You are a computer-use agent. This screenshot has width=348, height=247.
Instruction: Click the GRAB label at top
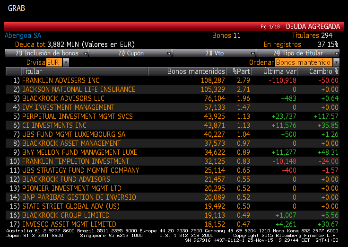point(17,8)
